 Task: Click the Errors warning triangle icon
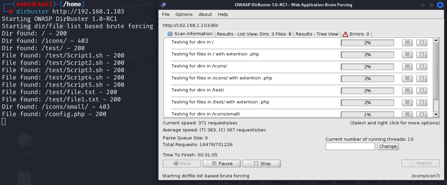click(345, 34)
